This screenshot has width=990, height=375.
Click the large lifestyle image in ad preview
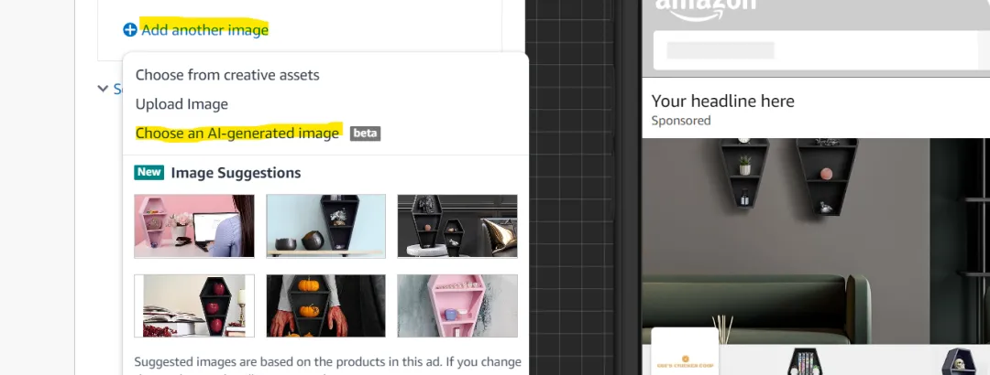click(x=816, y=241)
